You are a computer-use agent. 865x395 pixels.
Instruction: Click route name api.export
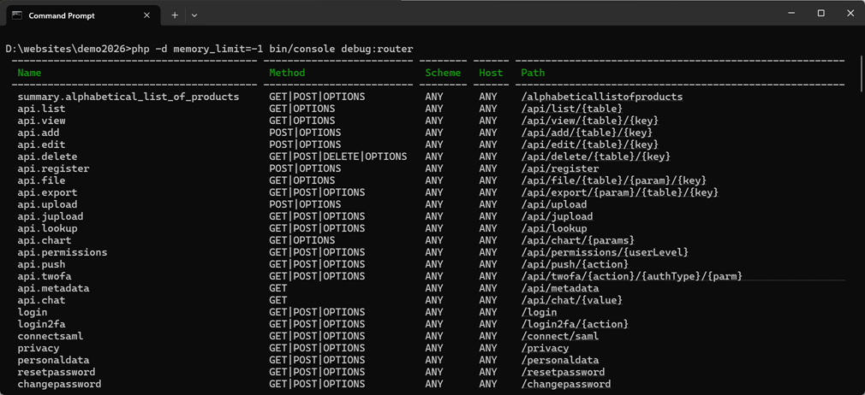(47, 192)
